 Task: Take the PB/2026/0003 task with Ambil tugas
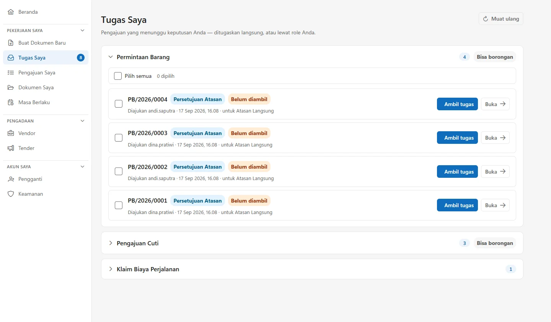(x=457, y=138)
